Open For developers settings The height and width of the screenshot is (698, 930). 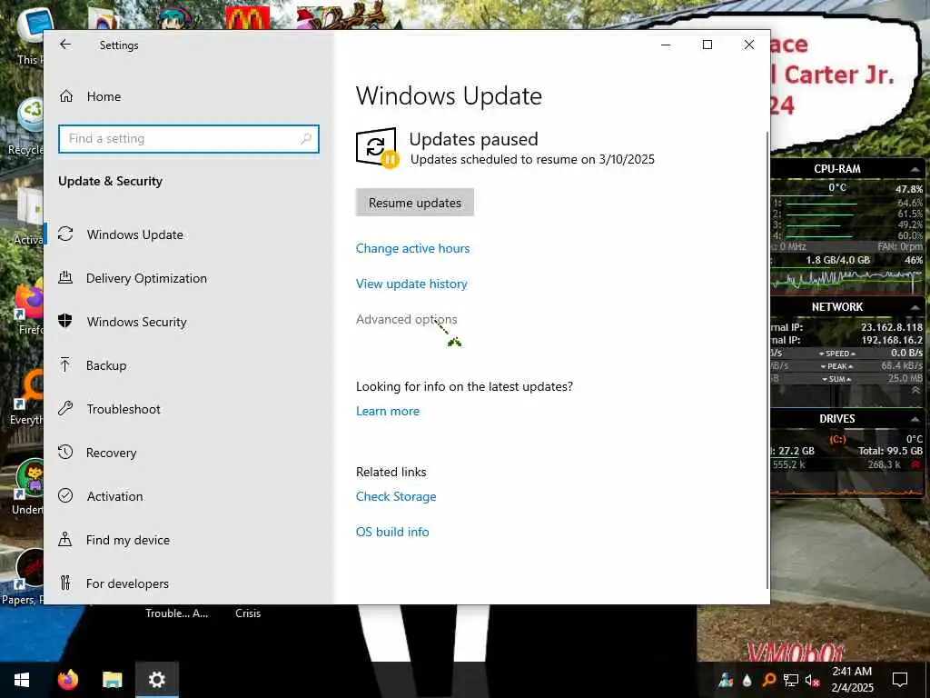click(127, 583)
